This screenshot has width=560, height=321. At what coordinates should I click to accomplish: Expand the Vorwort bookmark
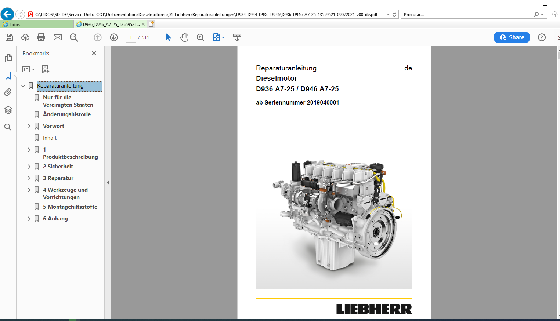(x=29, y=126)
